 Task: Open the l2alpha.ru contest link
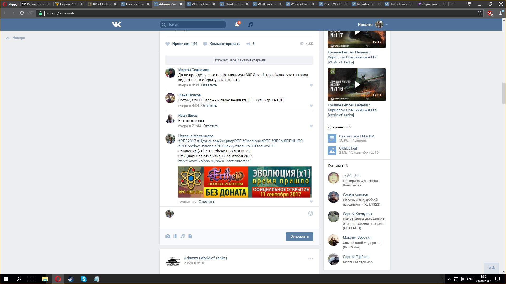(x=214, y=161)
